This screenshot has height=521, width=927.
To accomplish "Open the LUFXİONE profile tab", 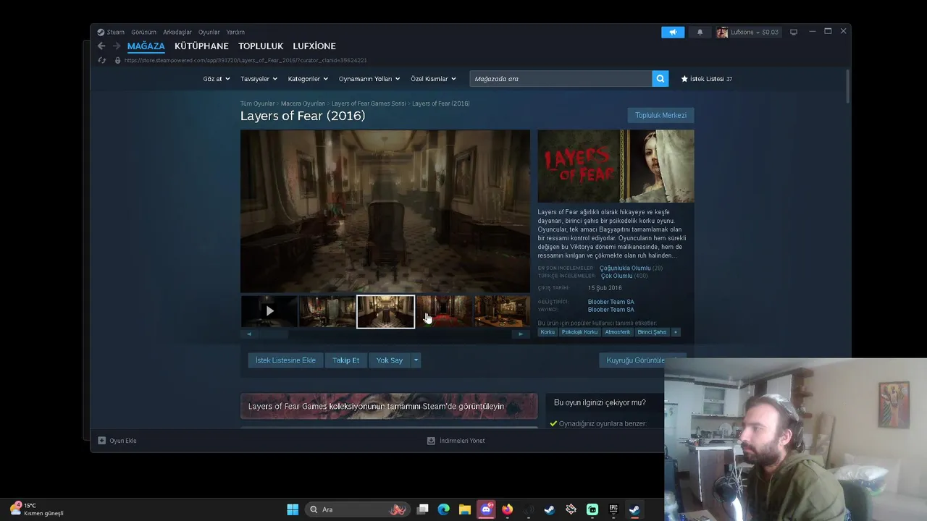I will pos(314,46).
